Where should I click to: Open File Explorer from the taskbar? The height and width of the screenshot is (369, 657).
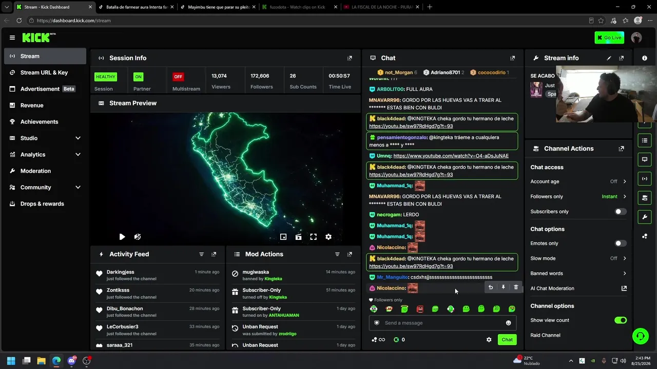pyautogui.click(x=42, y=361)
